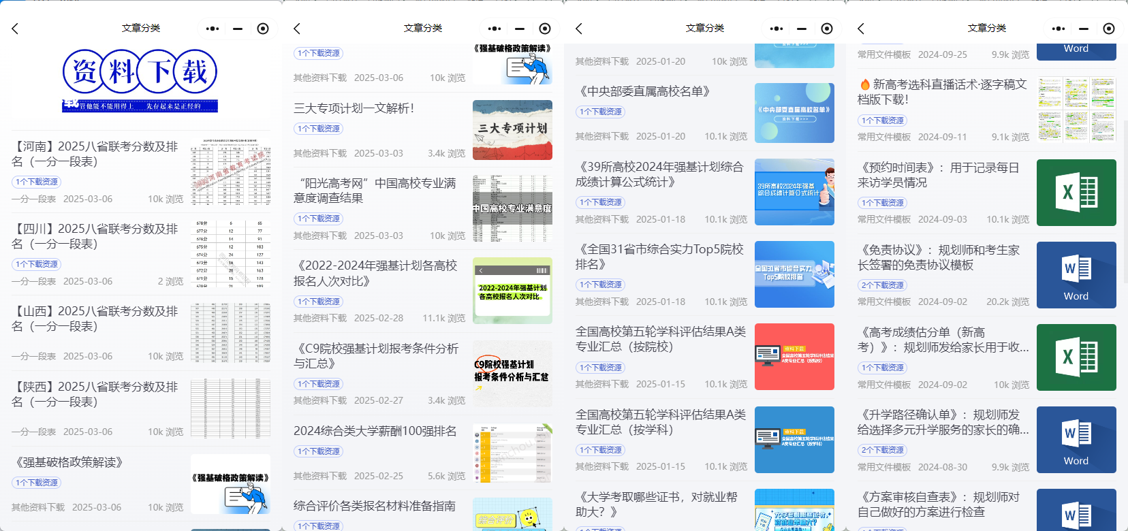The height and width of the screenshot is (531, 1128).
Task: Tap the target close icon in the 中央部委直属高校名单 panel
Action: click(827, 29)
